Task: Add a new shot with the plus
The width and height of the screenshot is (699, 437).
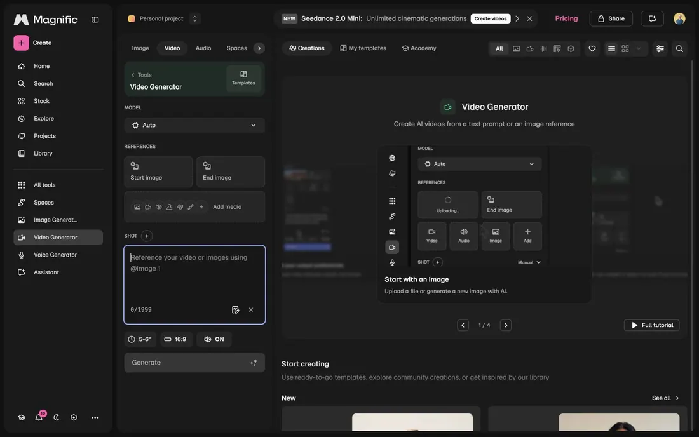Action: 147,236
